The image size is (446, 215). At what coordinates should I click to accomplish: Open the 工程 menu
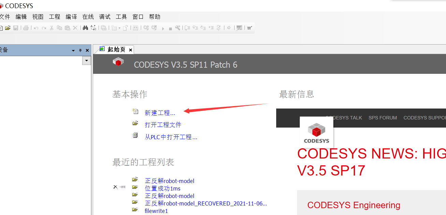click(54, 16)
